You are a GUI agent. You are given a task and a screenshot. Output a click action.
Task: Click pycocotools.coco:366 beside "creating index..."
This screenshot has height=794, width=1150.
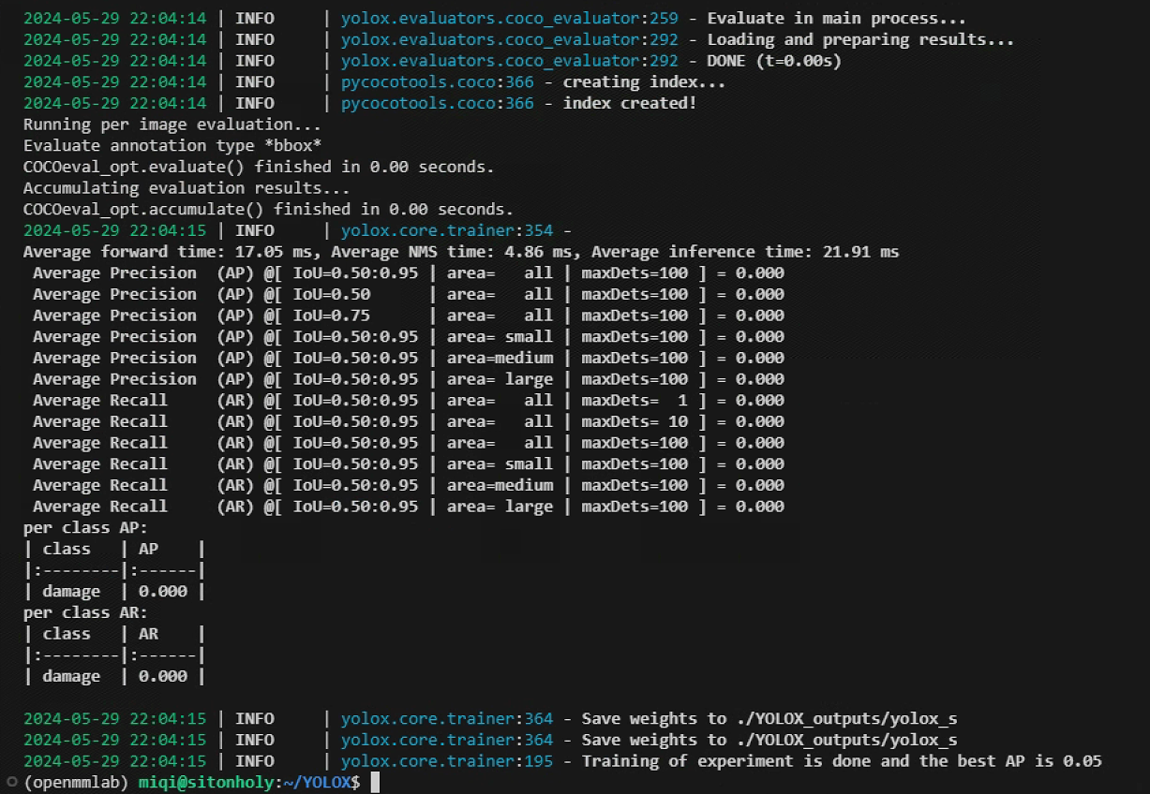coord(438,82)
